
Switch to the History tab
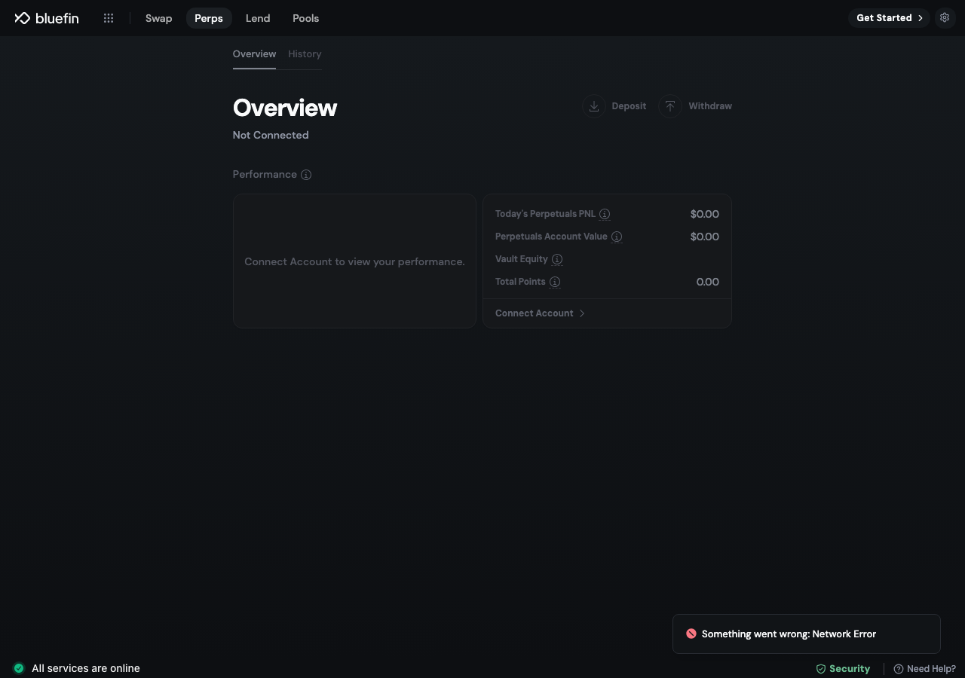(305, 54)
